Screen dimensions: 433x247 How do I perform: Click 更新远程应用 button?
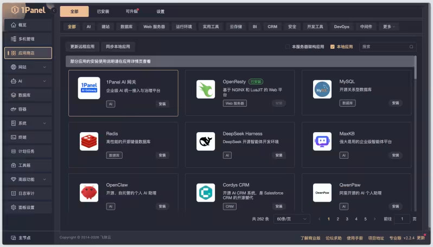82,47
